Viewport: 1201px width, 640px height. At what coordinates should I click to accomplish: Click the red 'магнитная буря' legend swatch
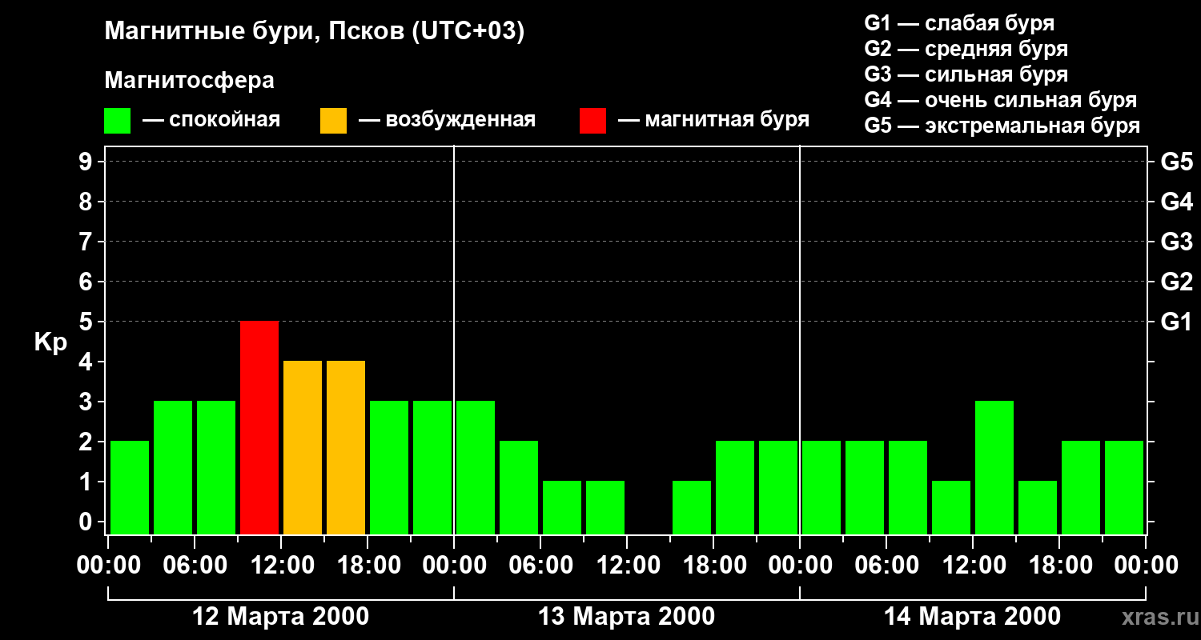[x=592, y=121]
